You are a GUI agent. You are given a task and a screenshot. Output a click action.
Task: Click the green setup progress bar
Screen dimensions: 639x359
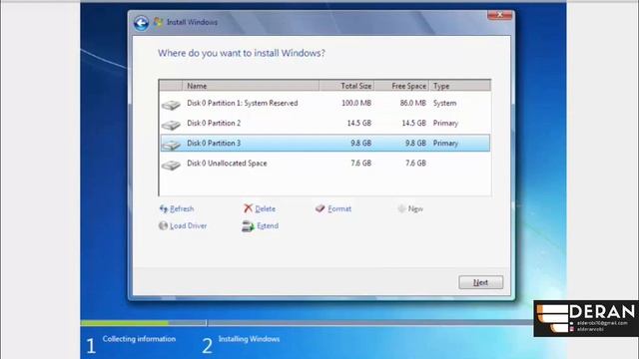click(125, 323)
